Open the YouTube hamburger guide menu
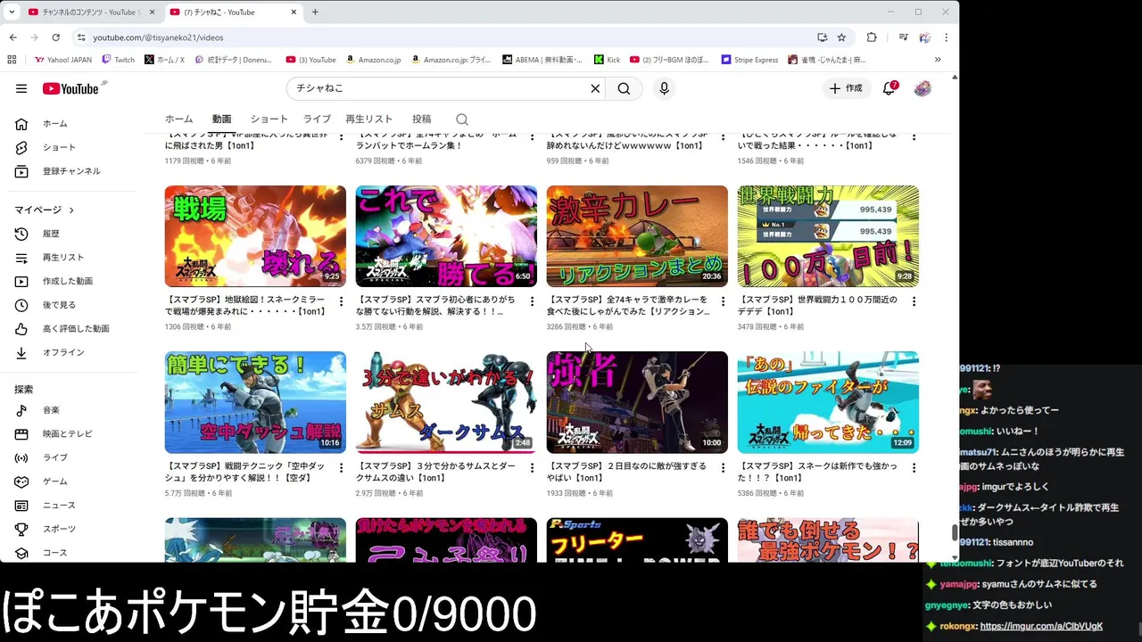The width and height of the screenshot is (1142, 642). click(21, 88)
